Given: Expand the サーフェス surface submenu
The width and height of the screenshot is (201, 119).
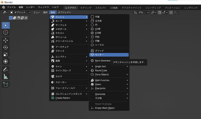Looking at the screenshot, I should pos(69,25).
